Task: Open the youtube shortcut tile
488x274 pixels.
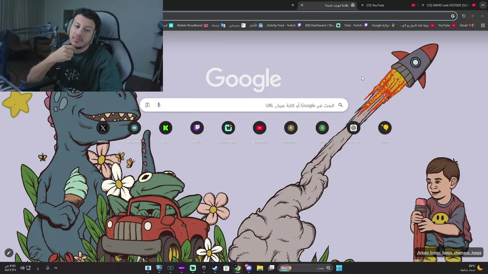Action: click(x=260, y=132)
